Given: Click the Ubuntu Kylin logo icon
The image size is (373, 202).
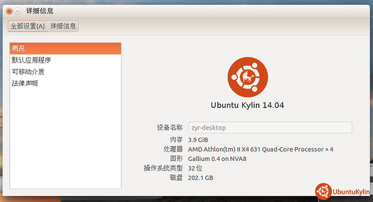Looking at the screenshot, I should pos(248,77).
